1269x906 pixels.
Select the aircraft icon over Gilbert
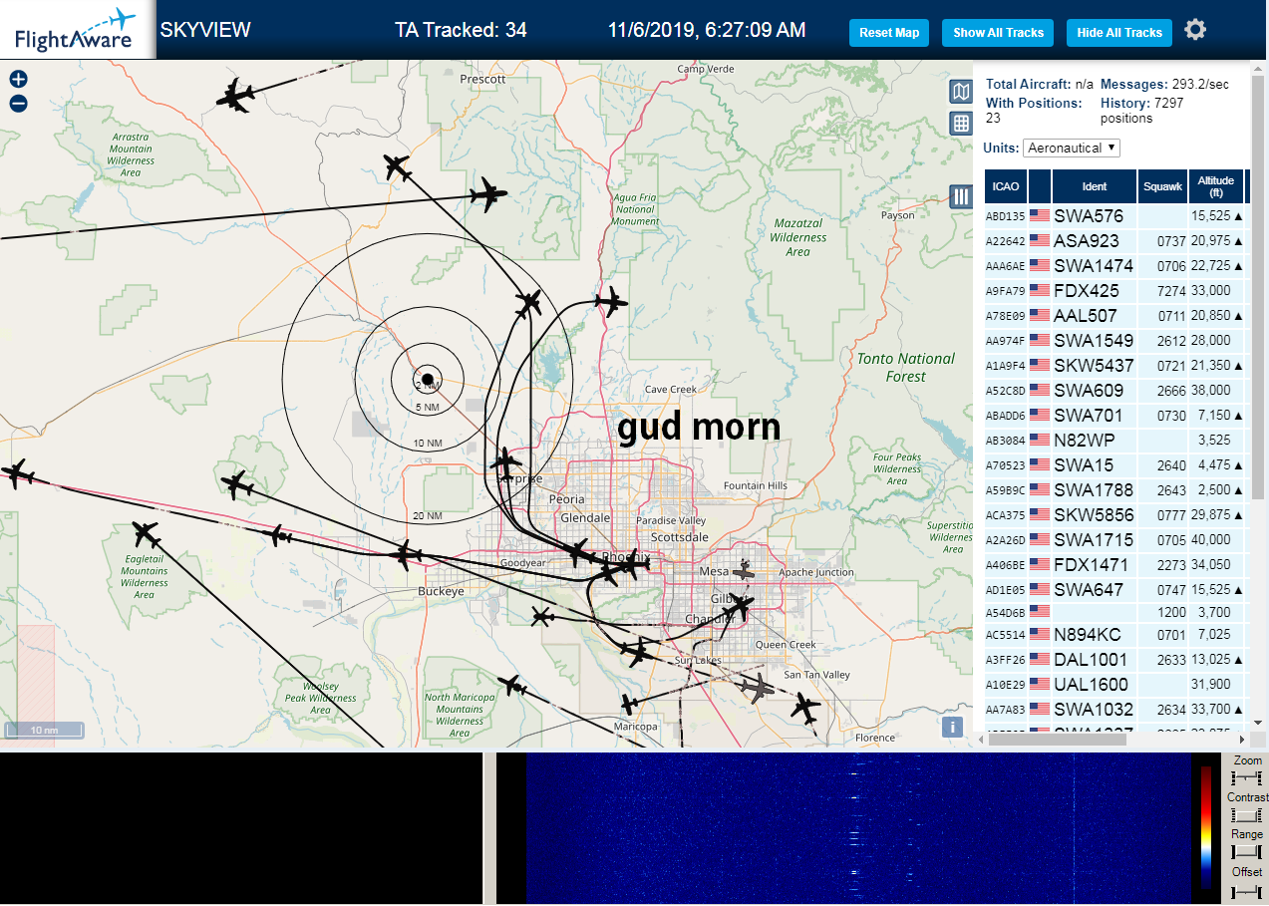[x=739, y=605]
